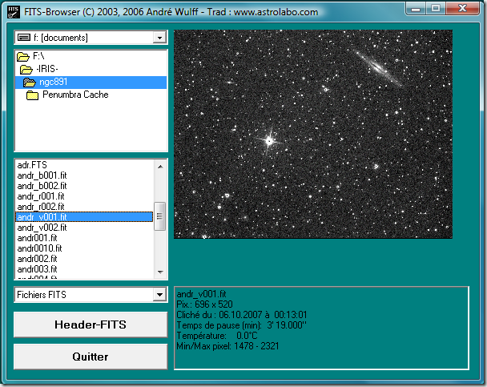Click the drive icon in drive selector
487x387 pixels.
tap(23, 38)
